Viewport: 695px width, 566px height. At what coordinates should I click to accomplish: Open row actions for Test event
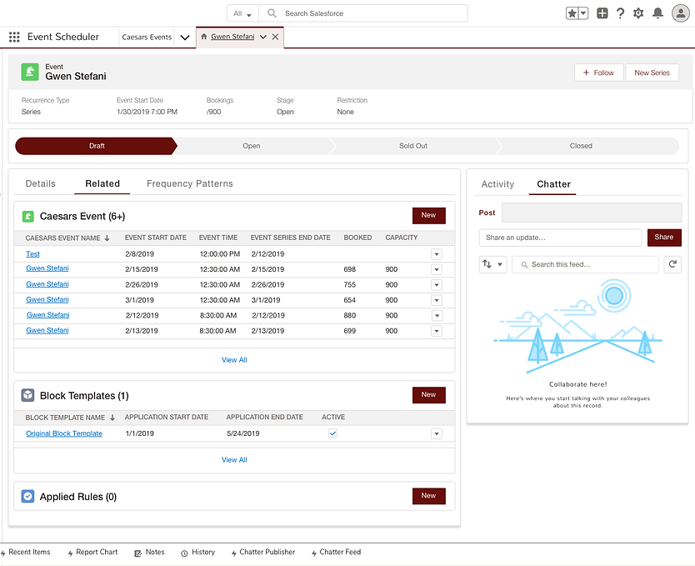click(437, 254)
